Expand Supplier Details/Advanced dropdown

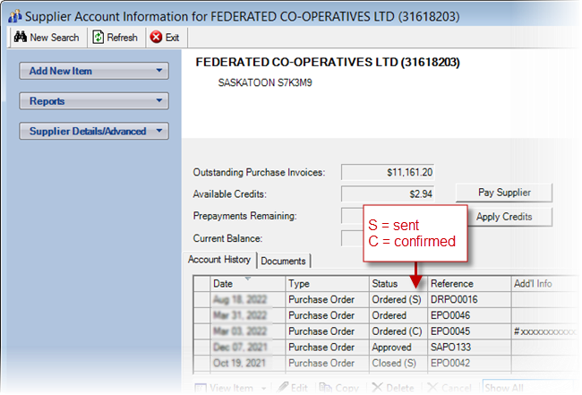[x=94, y=131]
